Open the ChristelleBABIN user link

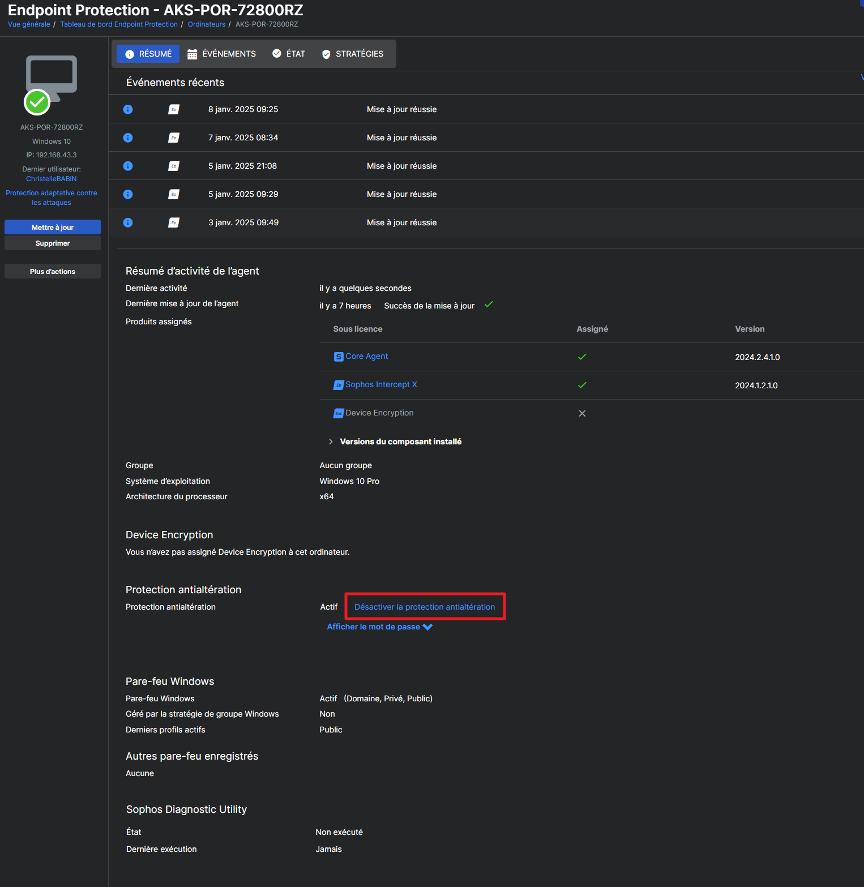point(52,179)
